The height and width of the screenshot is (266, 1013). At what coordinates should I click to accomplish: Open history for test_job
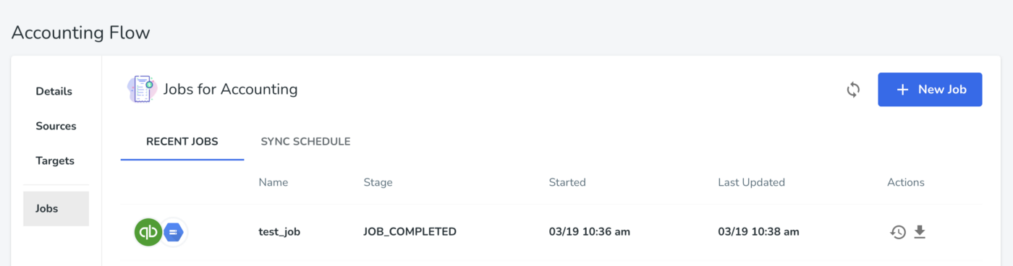click(x=898, y=232)
